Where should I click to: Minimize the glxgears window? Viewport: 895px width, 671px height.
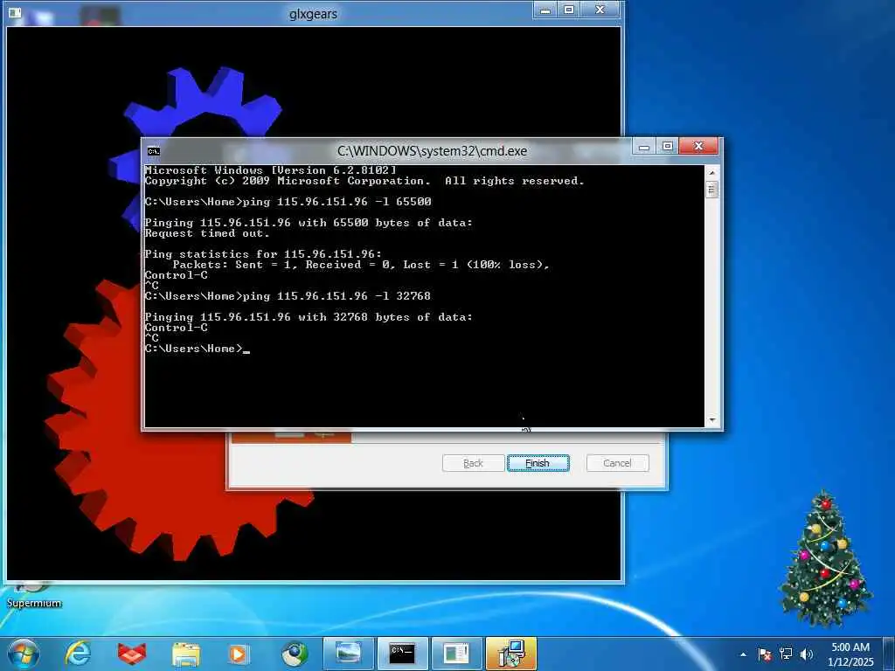(x=545, y=10)
